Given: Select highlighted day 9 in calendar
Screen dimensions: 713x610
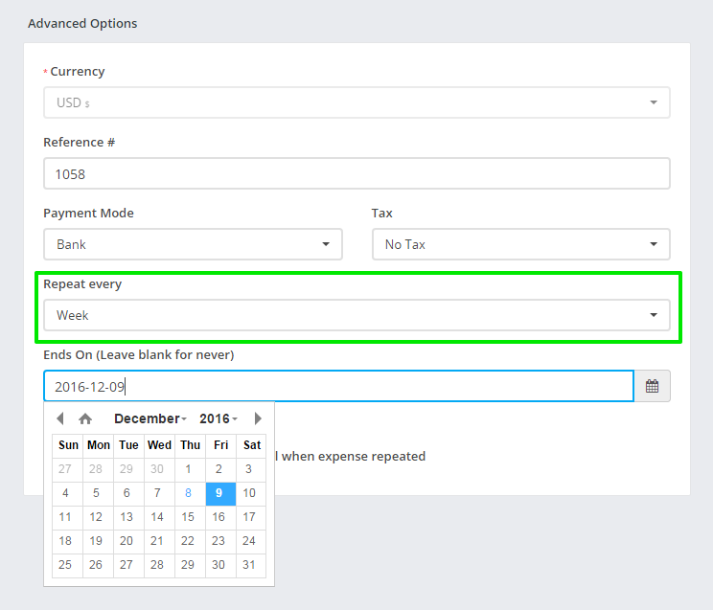Looking at the screenshot, I should coord(219,493).
